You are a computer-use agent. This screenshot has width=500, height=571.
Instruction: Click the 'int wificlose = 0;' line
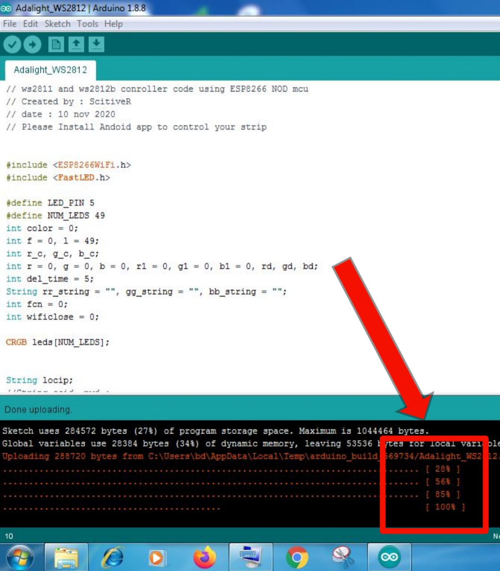(x=53, y=317)
